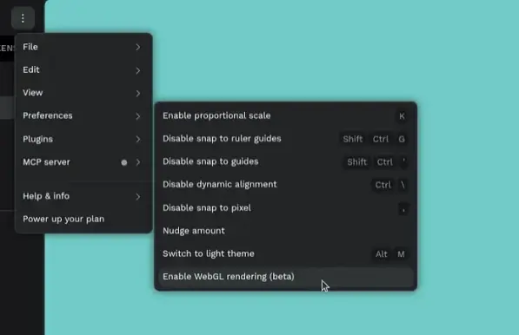Screen dimensions: 519x335
Task: Open the View menu entry
Action: [x=83, y=93]
